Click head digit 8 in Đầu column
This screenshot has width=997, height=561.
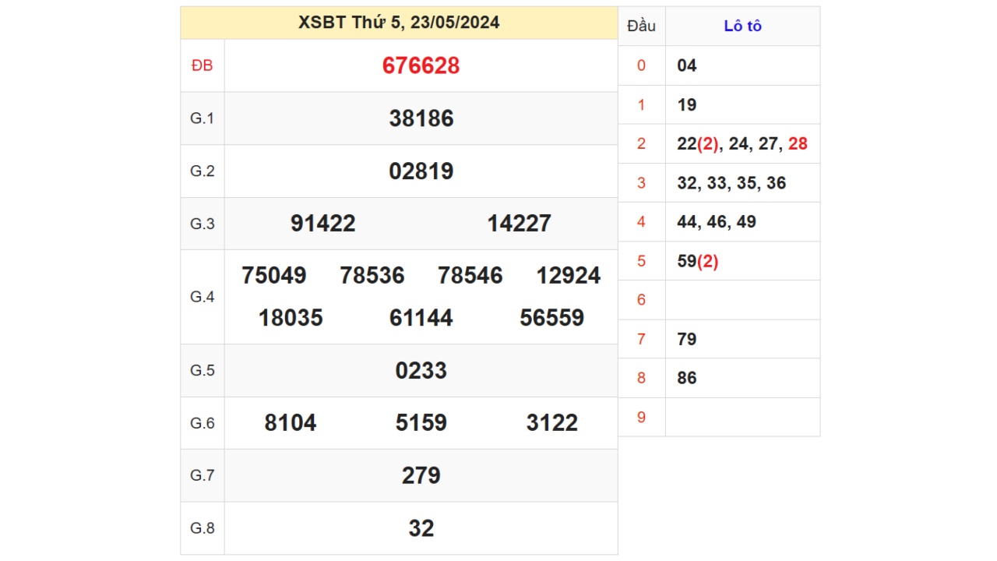click(641, 378)
